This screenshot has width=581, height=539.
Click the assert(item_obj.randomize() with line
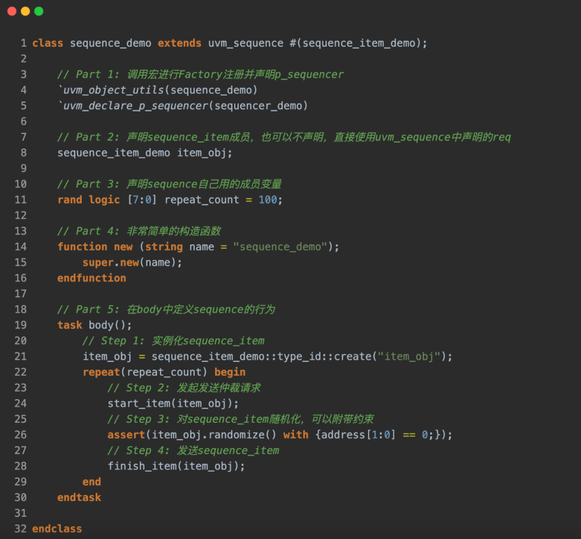point(280,435)
